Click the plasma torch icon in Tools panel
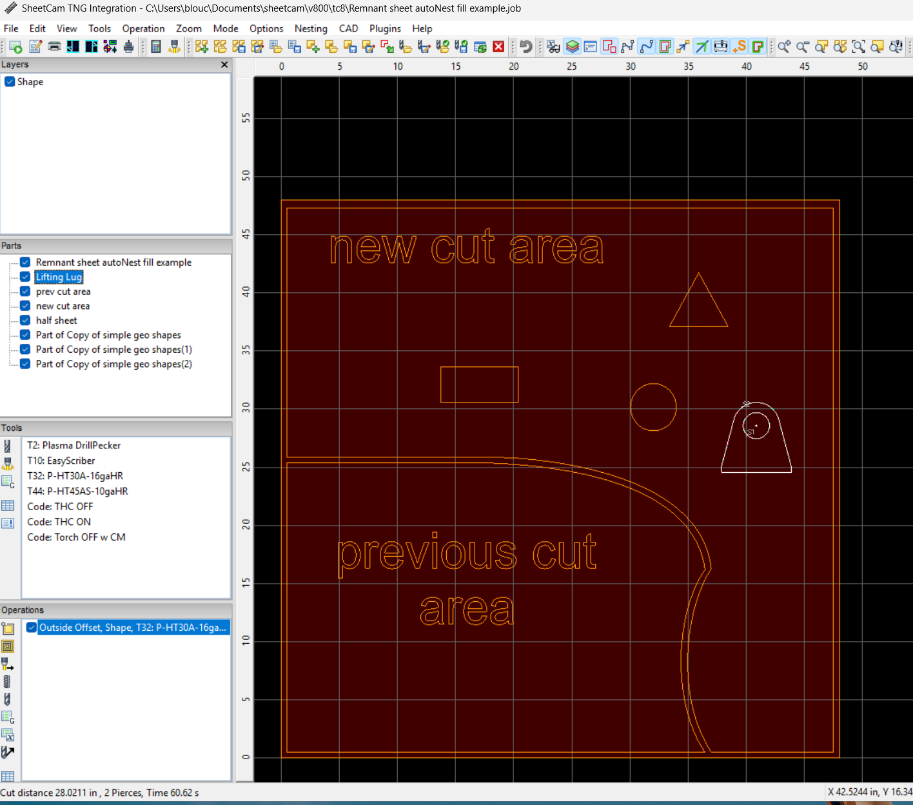Screen dimensions: 913x805 [x=8, y=463]
